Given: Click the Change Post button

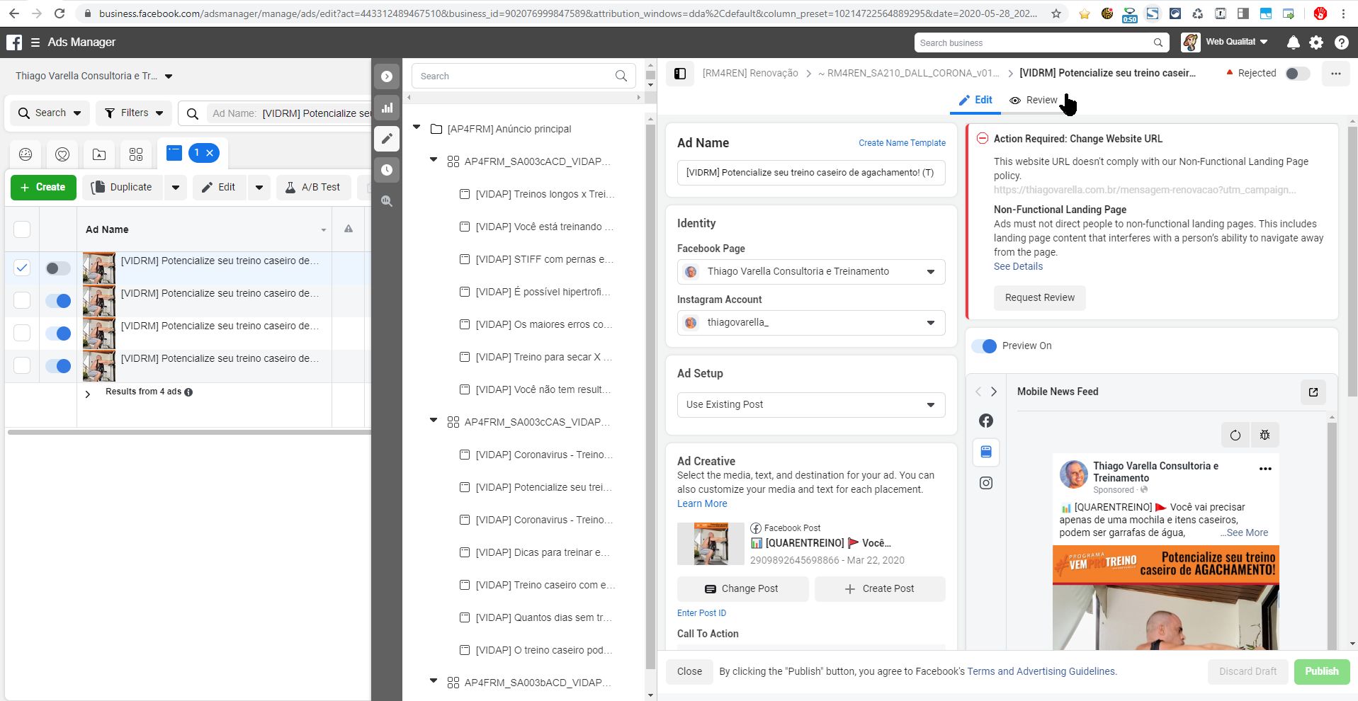Looking at the screenshot, I should point(742,589).
